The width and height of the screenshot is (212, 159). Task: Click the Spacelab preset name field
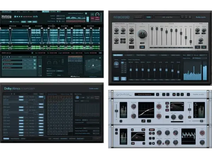(167, 17)
